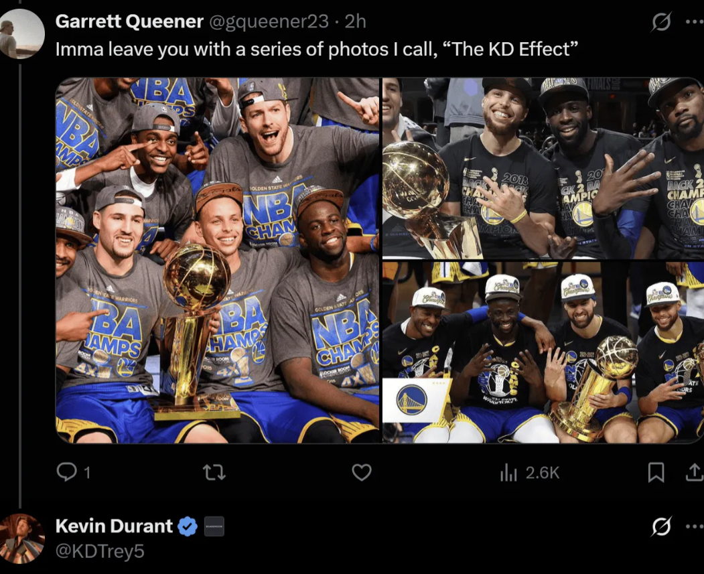Click the share icon on Garrett's post
This screenshot has height=574, width=704.
coord(694,473)
